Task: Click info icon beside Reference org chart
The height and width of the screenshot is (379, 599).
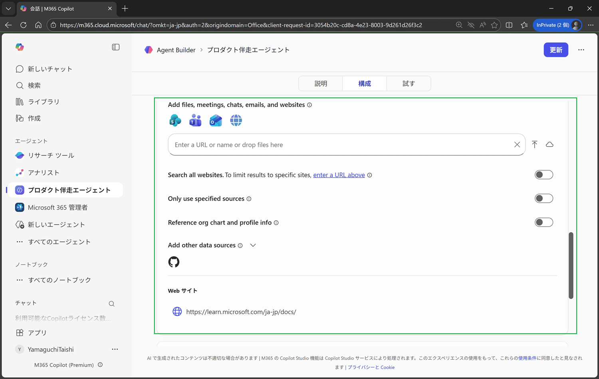Action: [276, 223]
